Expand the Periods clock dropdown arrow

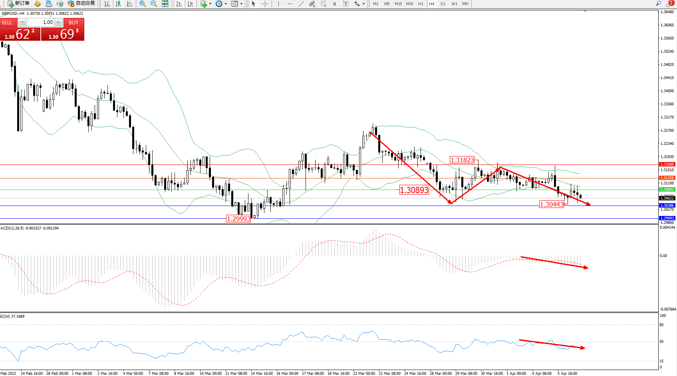coord(226,4)
